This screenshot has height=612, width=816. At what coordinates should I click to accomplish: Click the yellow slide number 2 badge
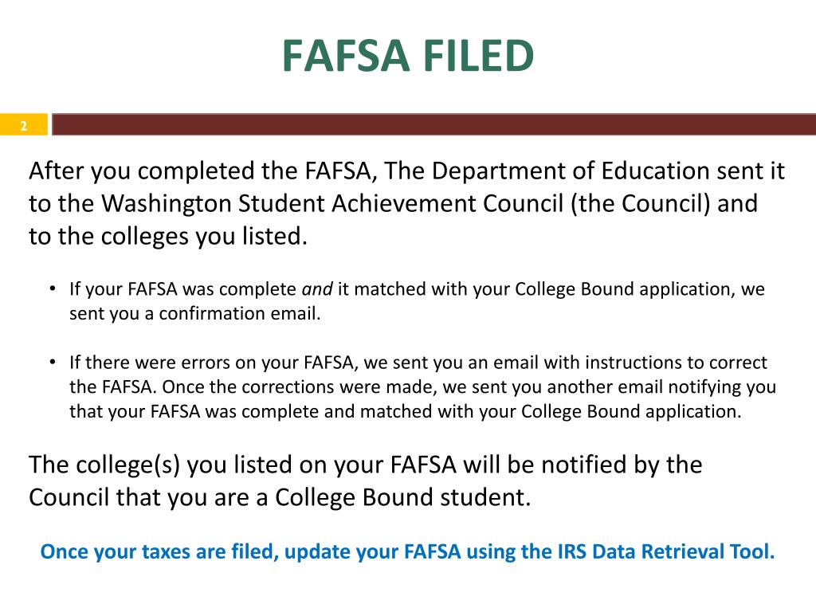23,125
